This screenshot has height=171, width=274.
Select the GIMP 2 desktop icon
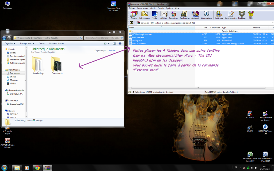250,129
